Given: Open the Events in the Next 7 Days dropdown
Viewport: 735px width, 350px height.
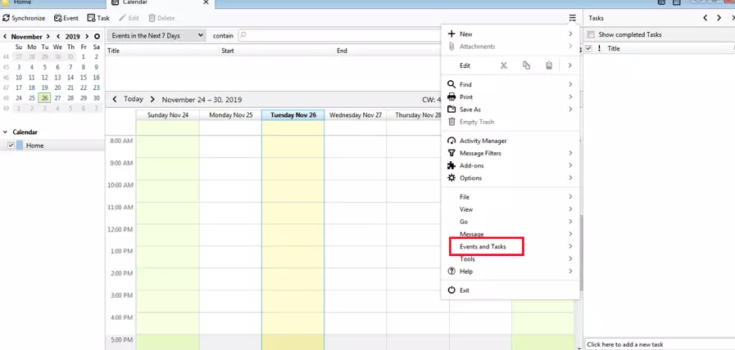Looking at the screenshot, I should pyautogui.click(x=157, y=36).
